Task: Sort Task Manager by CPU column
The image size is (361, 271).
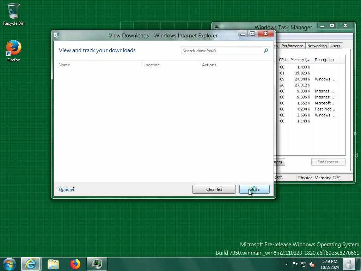Action: (282, 60)
